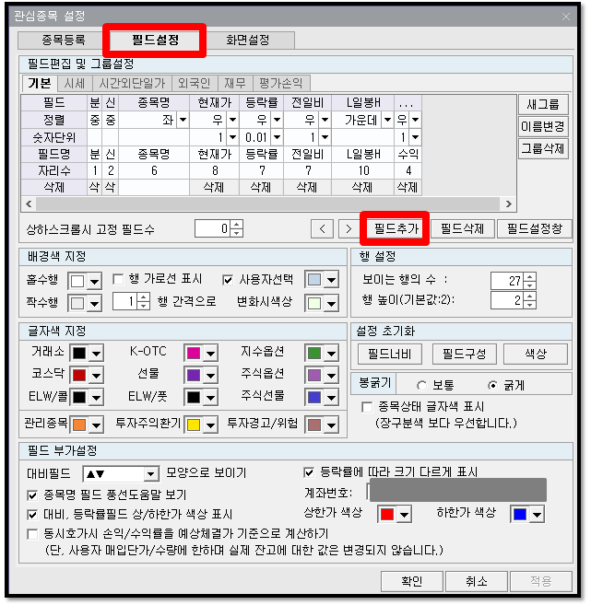Increase 보이는 행의 수 stepper
Viewport: 591px width, 605px height.
pos(530,276)
